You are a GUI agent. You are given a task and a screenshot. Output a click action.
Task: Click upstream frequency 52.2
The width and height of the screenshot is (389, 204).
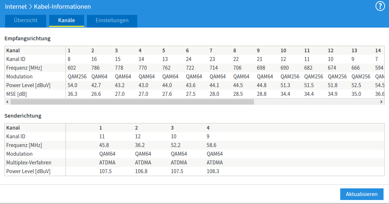pos(176,145)
